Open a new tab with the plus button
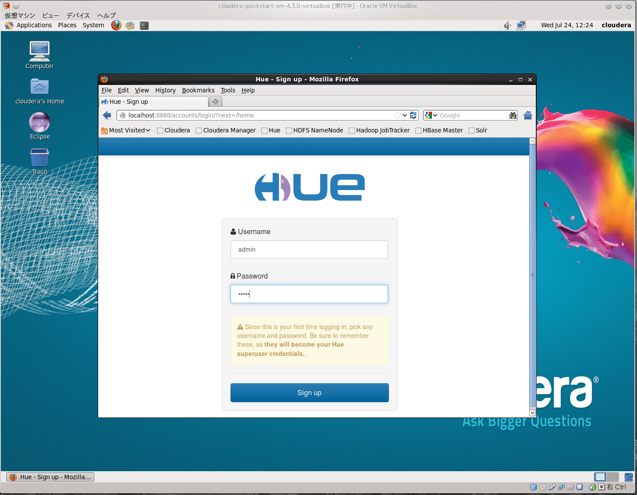 pyautogui.click(x=216, y=102)
